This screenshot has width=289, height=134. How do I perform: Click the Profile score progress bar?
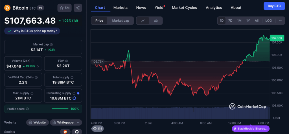[x=60, y=109]
